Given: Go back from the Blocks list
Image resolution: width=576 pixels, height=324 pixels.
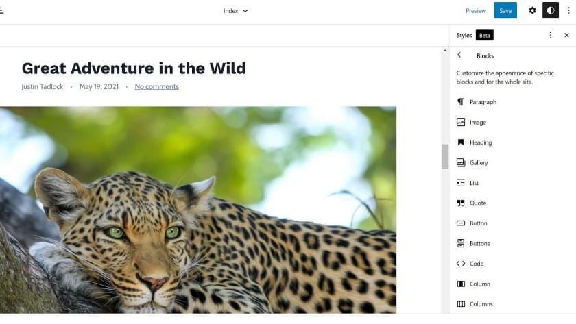Looking at the screenshot, I should coord(459,55).
